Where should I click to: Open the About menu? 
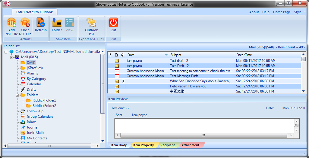click(254, 12)
